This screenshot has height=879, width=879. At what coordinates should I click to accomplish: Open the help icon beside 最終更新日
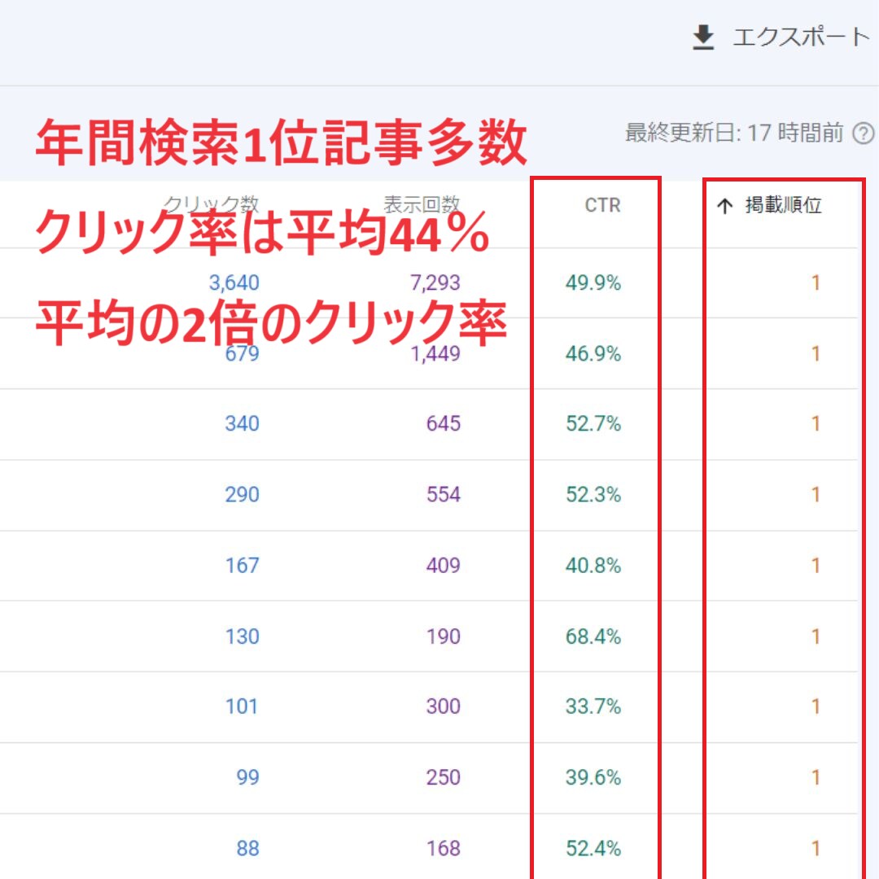(x=864, y=133)
